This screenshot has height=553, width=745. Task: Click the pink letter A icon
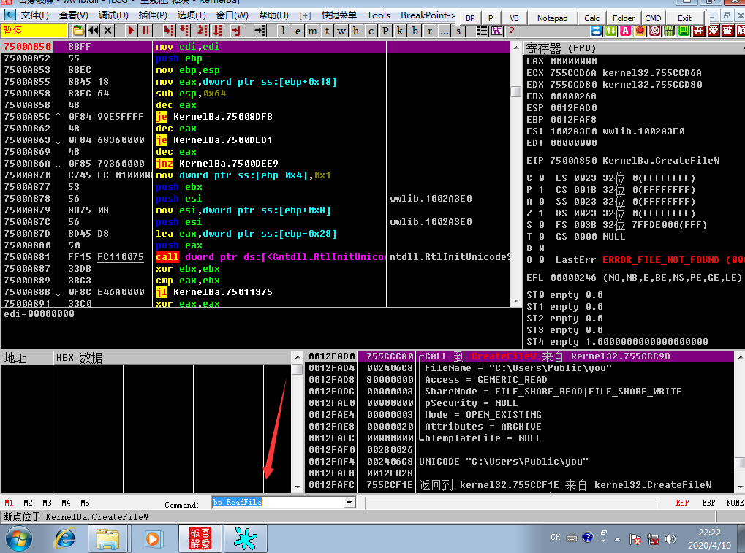(625, 31)
